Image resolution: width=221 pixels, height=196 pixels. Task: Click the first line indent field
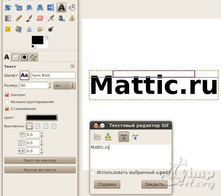[x=33, y=135]
